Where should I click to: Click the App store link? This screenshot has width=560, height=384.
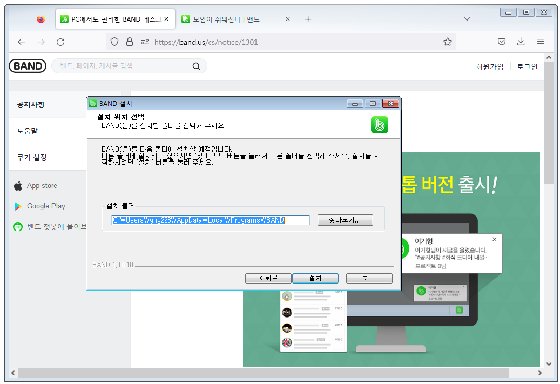pos(42,186)
